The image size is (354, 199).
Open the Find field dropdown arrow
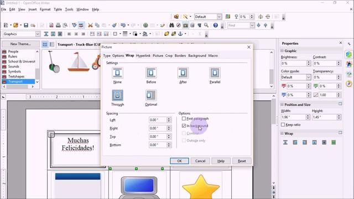(252, 25)
